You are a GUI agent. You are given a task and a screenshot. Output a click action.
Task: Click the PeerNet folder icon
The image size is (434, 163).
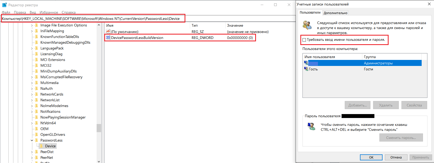(36, 158)
